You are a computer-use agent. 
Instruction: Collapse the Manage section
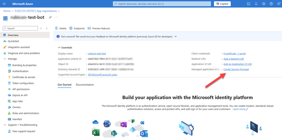tap(5, 59)
